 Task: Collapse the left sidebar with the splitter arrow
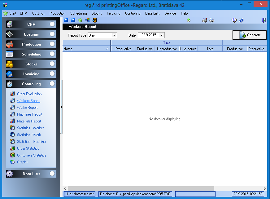coord(61,107)
